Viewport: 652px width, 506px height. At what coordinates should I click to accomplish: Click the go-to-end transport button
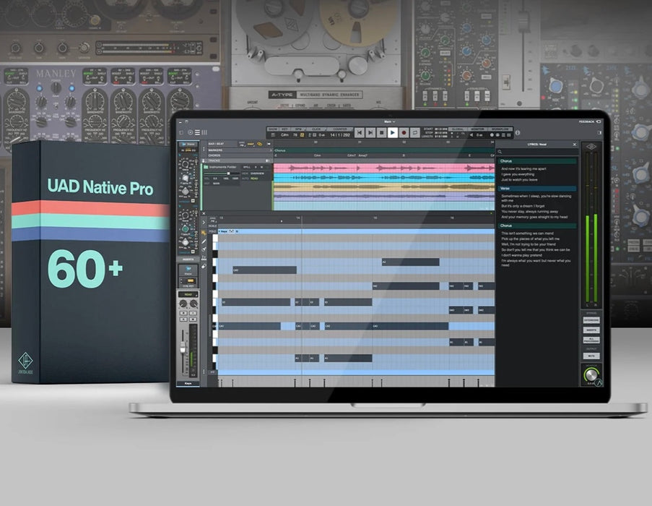(x=370, y=133)
